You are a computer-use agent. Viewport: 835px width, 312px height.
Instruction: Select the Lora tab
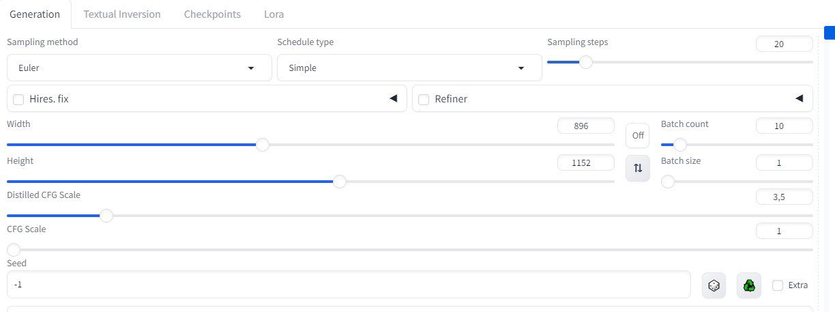coord(274,14)
